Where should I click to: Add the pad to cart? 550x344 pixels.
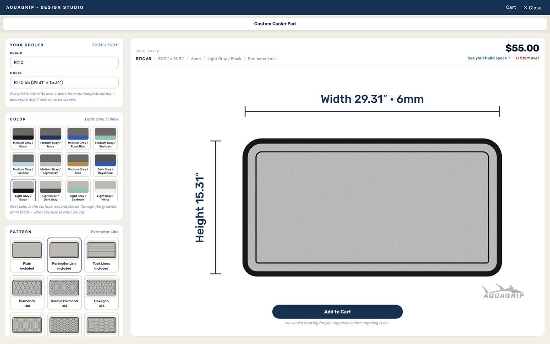337,312
